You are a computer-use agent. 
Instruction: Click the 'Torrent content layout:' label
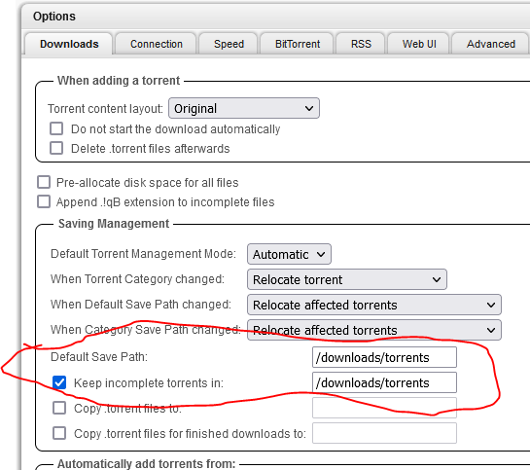click(x=105, y=109)
